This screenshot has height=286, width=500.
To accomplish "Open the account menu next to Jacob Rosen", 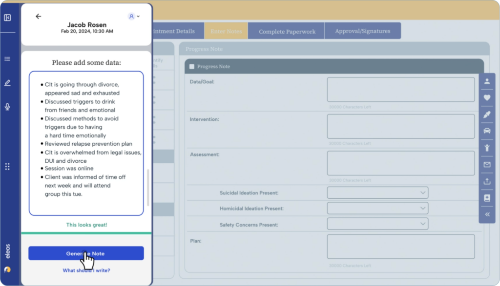I will [132, 16].
